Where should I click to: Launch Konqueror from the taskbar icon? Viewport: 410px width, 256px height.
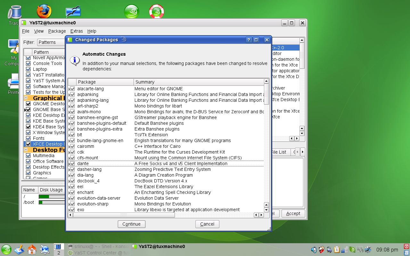(x=45, y=250)
